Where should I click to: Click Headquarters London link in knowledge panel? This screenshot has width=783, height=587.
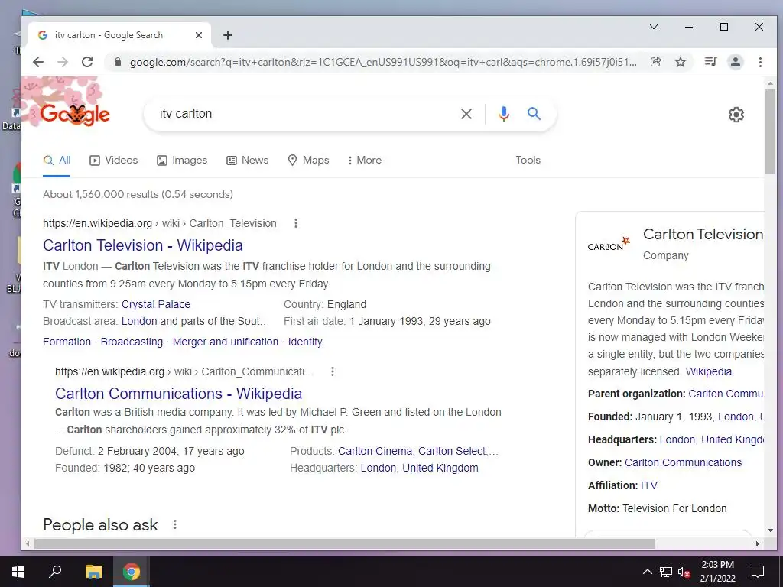[677, 439]
